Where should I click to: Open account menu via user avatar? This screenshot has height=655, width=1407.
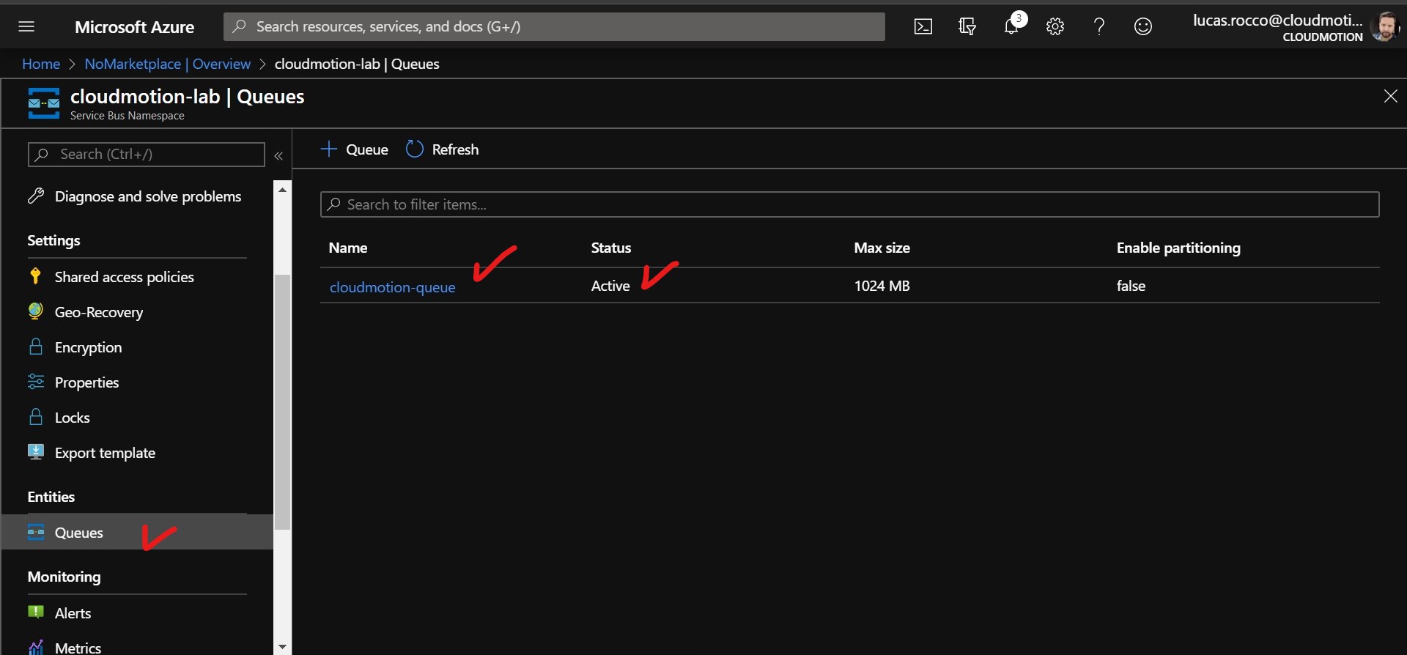1384,27
